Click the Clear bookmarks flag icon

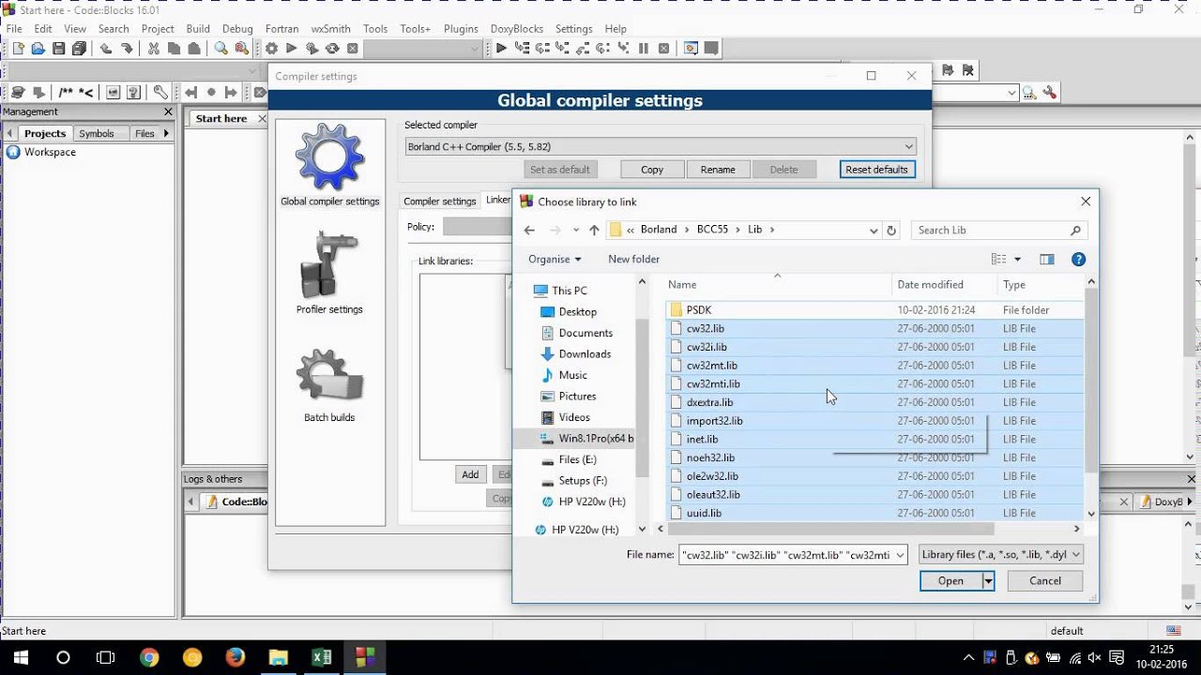click(968, 70)
